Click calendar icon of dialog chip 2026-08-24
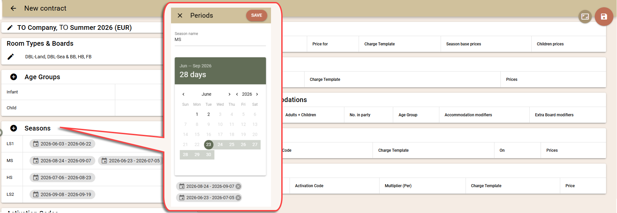The height and width of the screenshot is (213, 617). tap(182, 186)
